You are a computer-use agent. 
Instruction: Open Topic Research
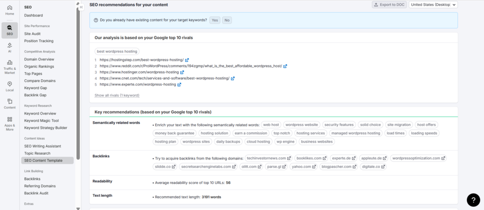(x=37, y=153)
